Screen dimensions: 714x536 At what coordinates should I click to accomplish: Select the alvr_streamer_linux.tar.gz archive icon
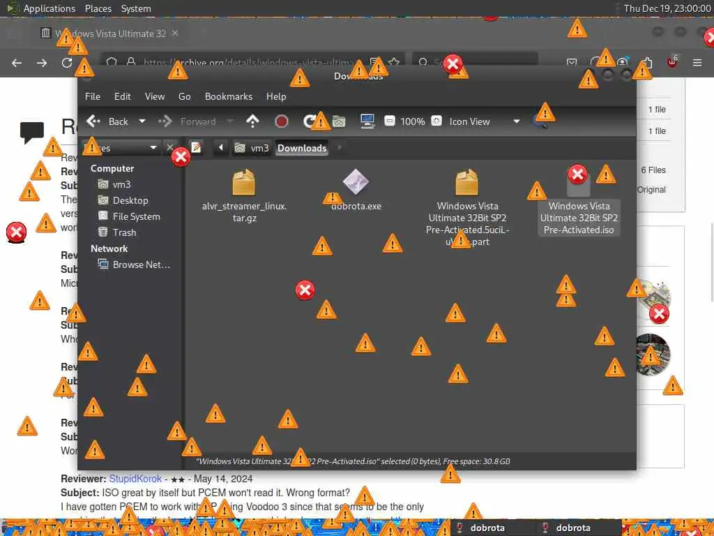tap(243, 182)
